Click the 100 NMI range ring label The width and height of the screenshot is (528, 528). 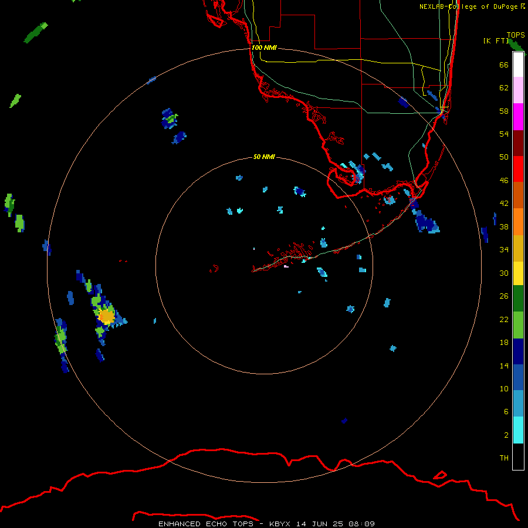(x=264, y=48)
